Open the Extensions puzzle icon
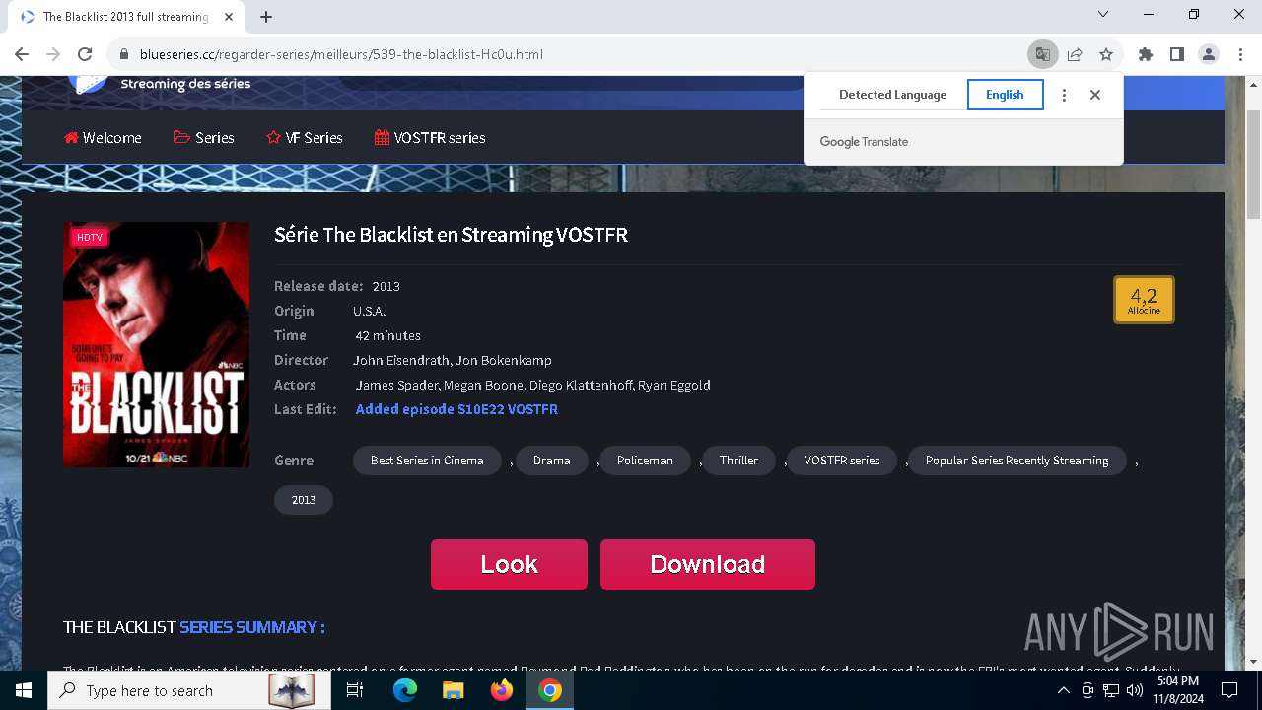This screenshot has width=1262, height=710. click(1146, 54)
